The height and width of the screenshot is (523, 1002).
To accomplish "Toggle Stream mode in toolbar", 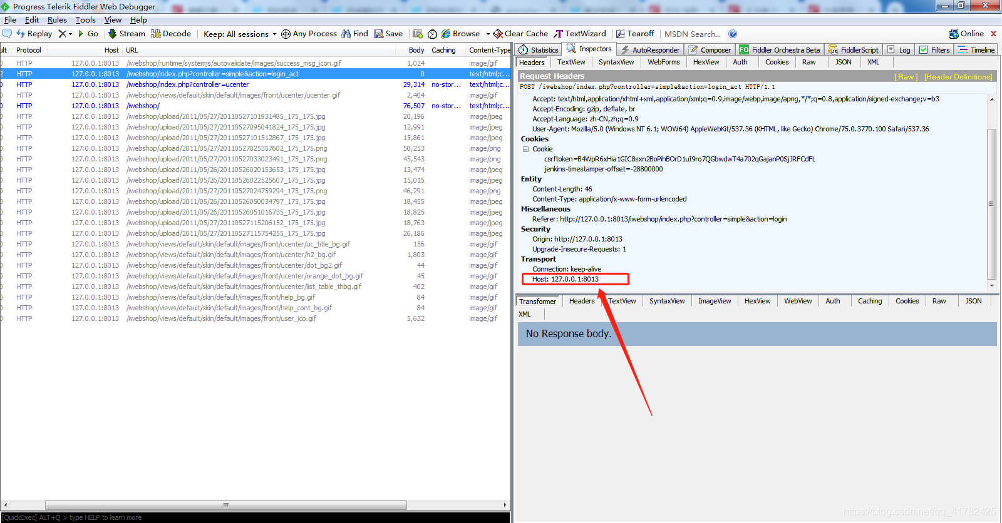I will tap(127, 34).
